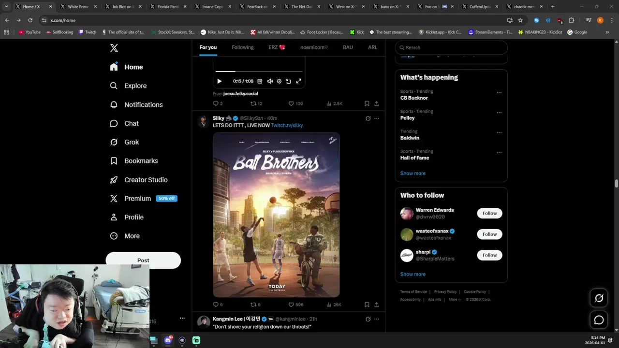Open floating chat messages button
The image size is (619, 348).
click(x=599, y=320)
